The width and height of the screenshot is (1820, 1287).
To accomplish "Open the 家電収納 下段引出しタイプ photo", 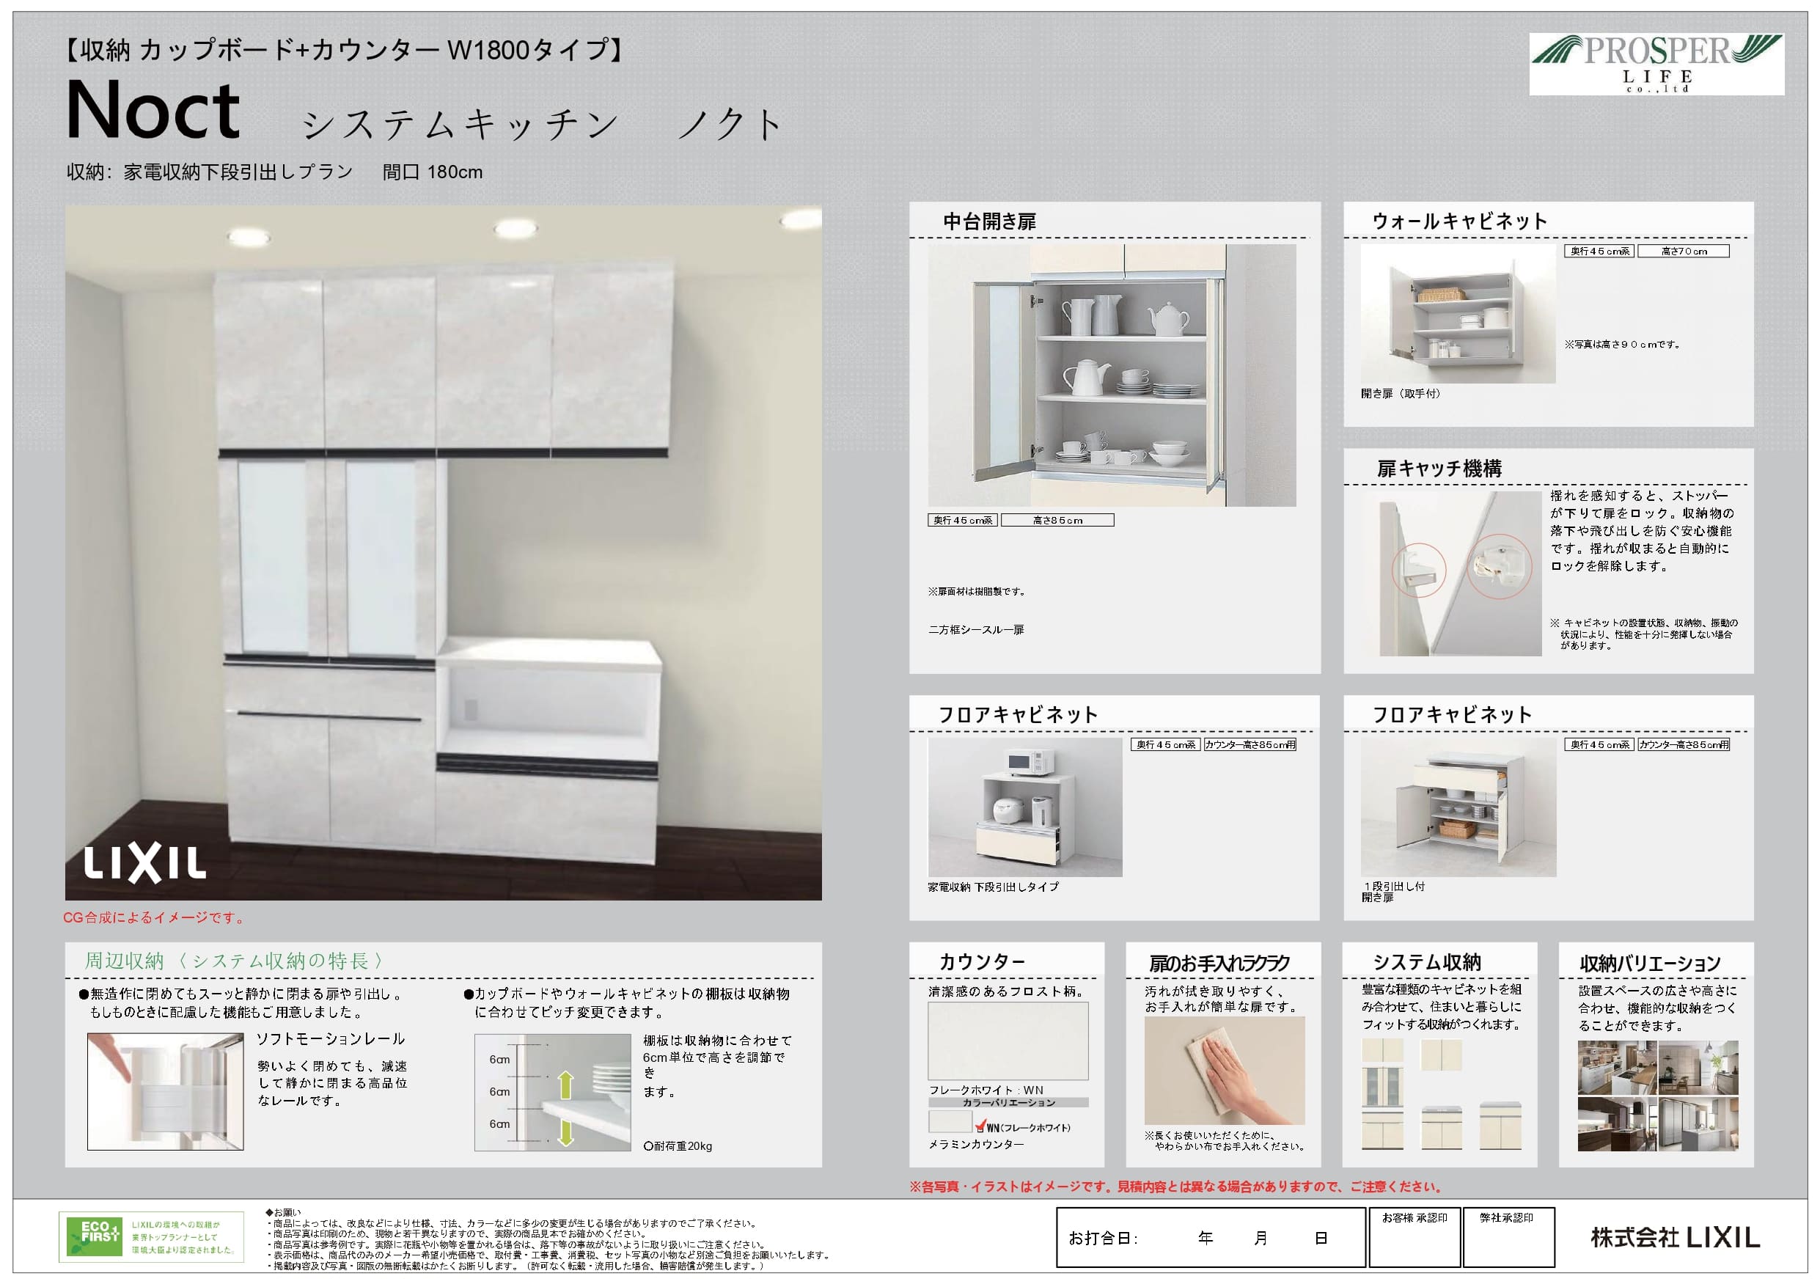I will (x=1025, y=807).
